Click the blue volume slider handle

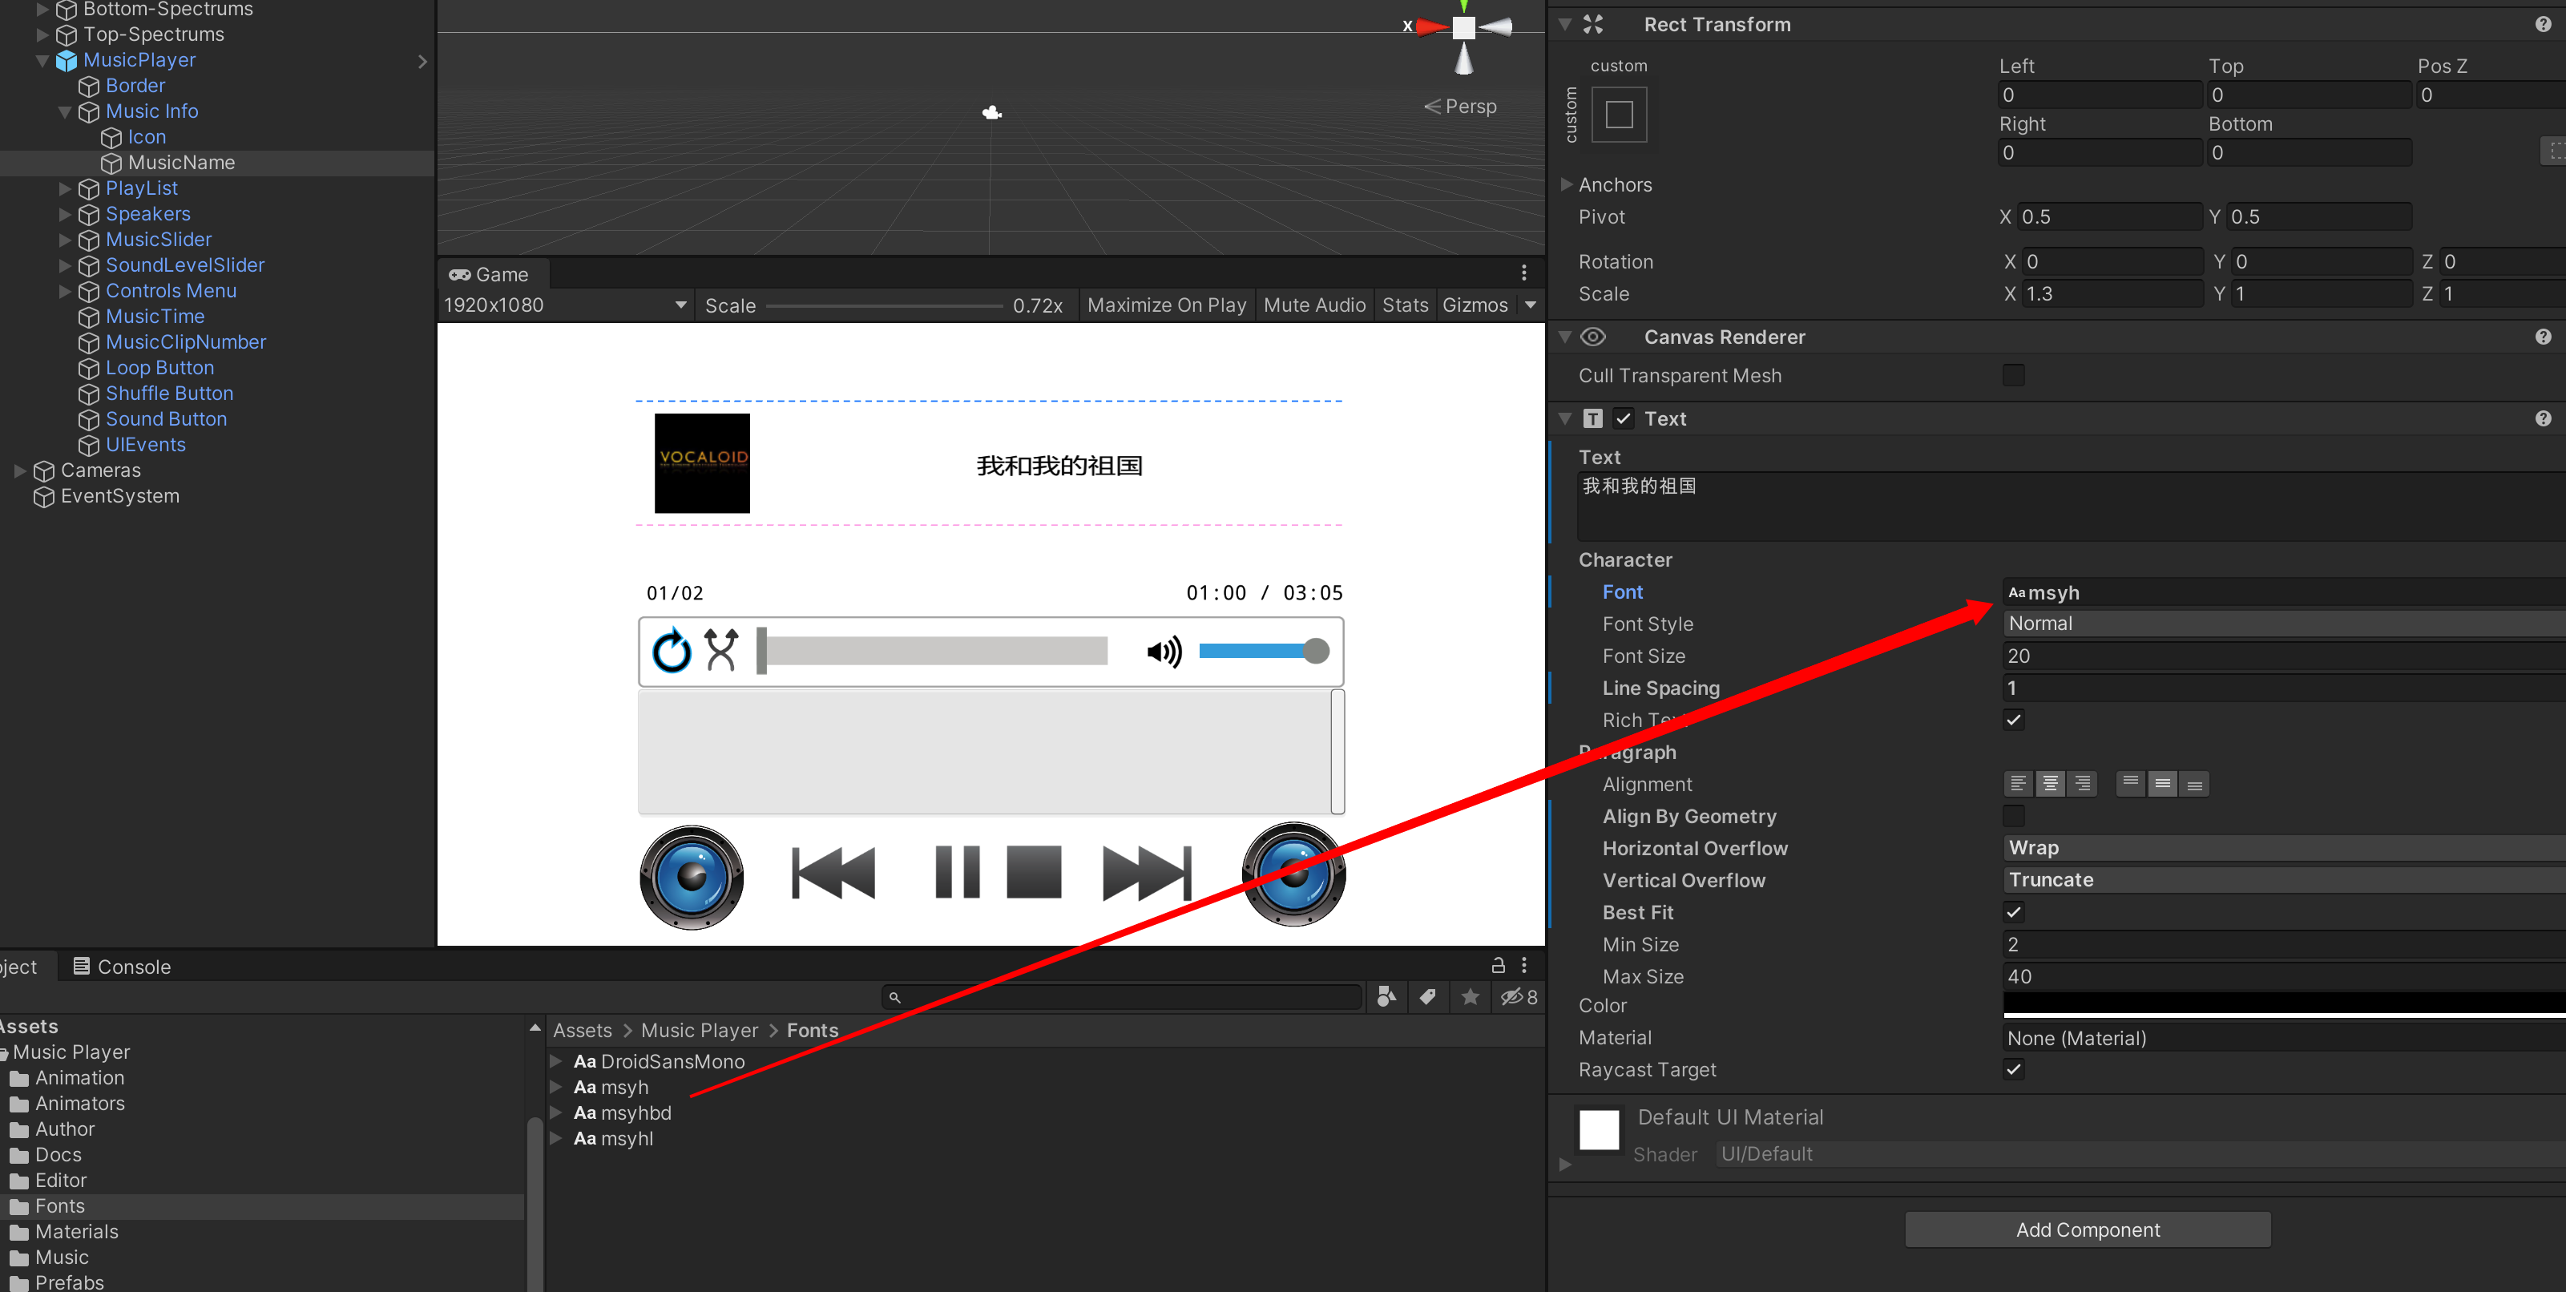click(1316, 652)
